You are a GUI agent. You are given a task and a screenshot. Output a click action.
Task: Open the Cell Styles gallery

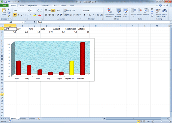[x=126, y=13]
